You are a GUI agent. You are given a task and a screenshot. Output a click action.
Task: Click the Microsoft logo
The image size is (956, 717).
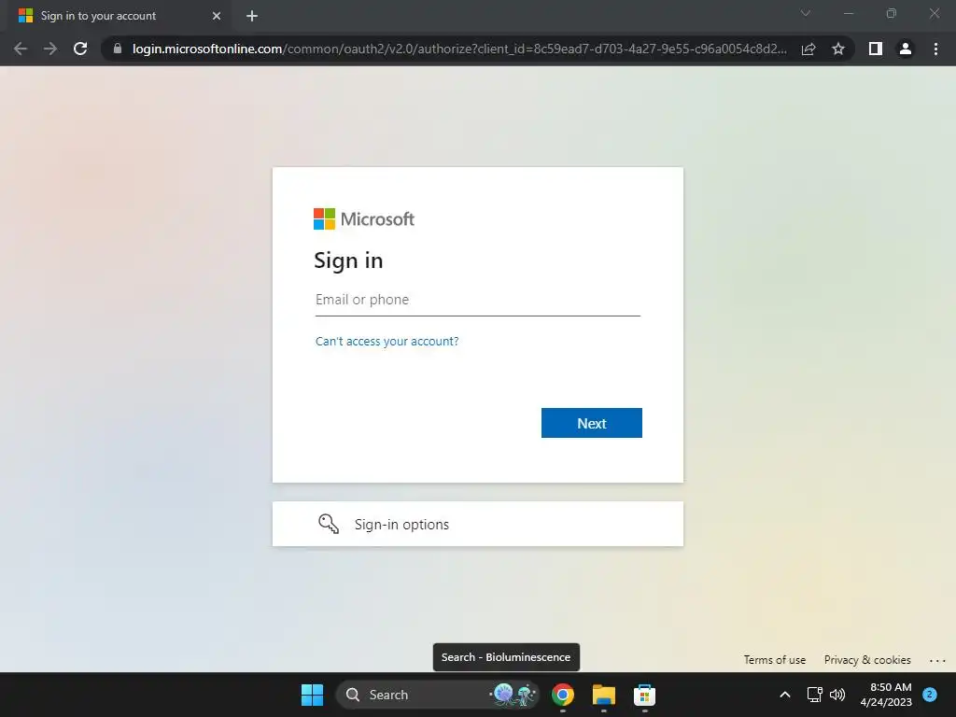point(364,218)
